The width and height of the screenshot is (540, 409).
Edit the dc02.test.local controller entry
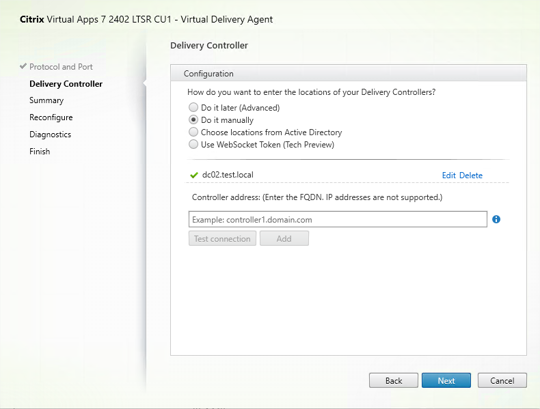[448, 175]
